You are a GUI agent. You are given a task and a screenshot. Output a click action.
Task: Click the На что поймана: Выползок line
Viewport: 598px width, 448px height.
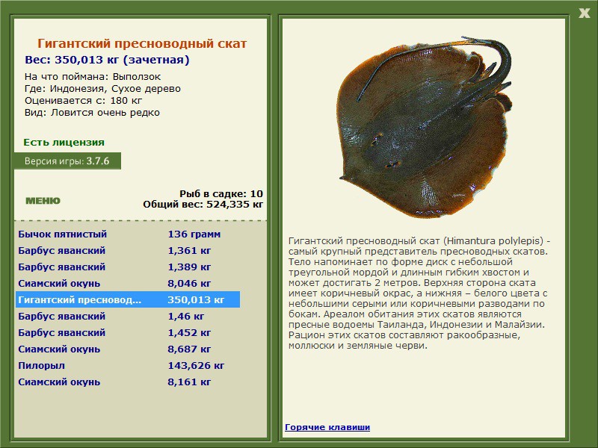[93, 77]
